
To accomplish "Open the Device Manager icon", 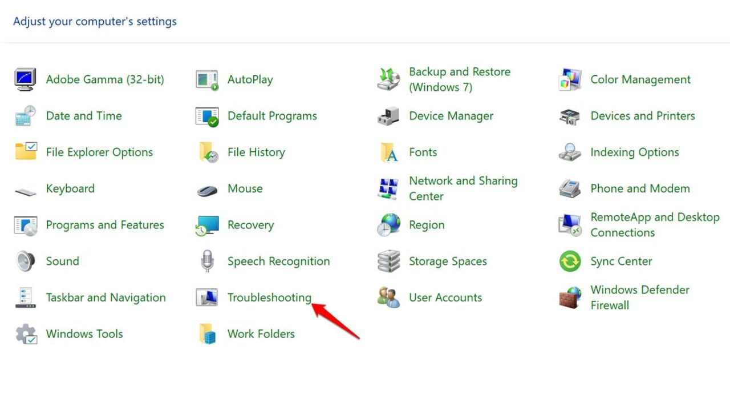I will tap(388, 116).
